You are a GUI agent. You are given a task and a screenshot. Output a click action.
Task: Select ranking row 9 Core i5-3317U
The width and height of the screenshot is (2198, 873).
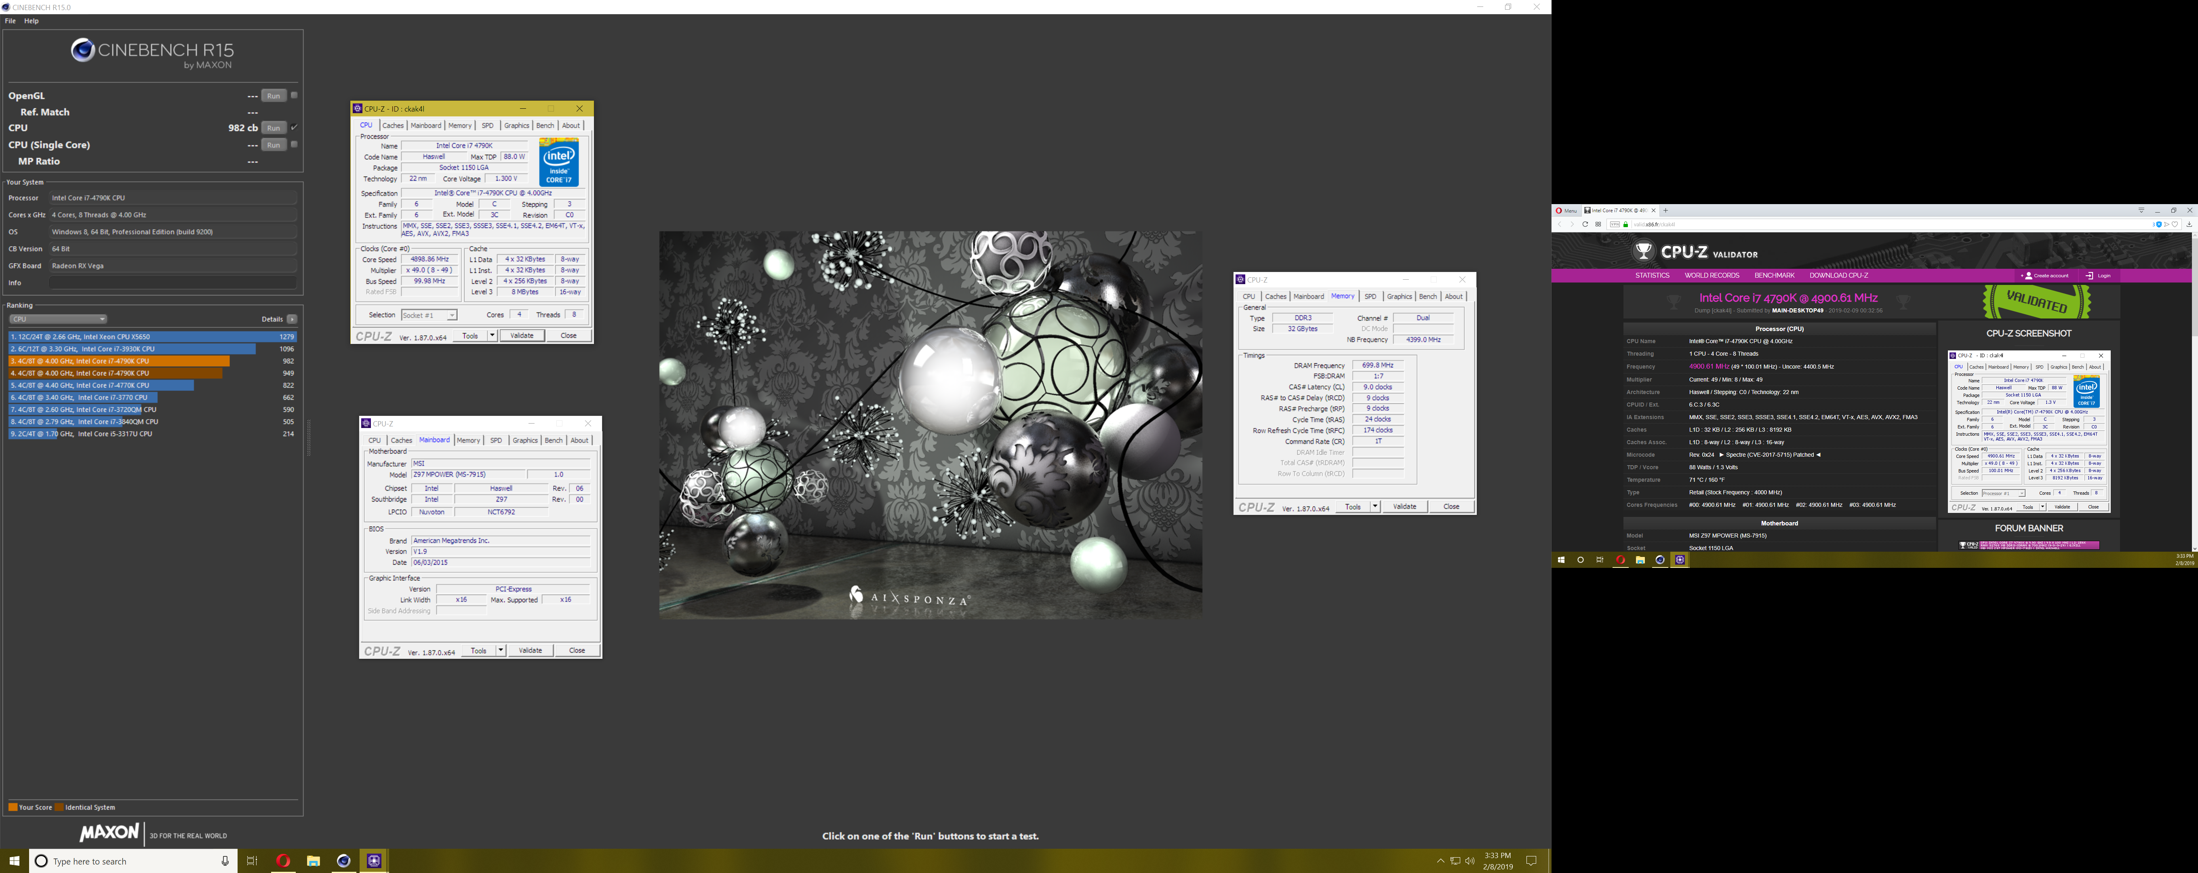(152, 434)
